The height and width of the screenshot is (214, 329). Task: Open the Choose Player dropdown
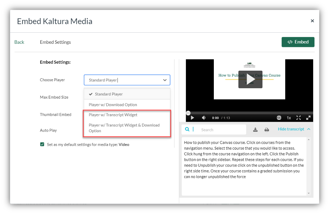point(127,80)
